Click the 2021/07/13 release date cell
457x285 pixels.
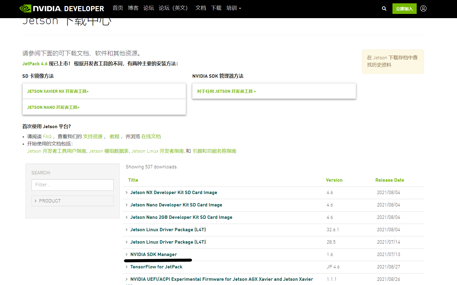[389, 254]
